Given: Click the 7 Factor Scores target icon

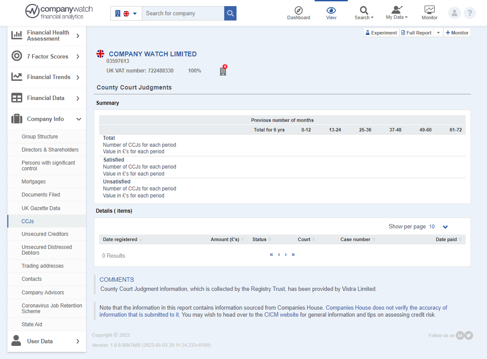Looking at the screenshot, I should click(17, 56).
